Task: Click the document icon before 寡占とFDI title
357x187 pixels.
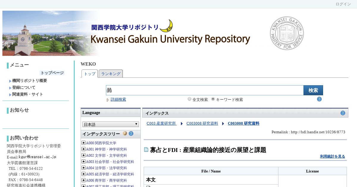Action: [146, 150]
